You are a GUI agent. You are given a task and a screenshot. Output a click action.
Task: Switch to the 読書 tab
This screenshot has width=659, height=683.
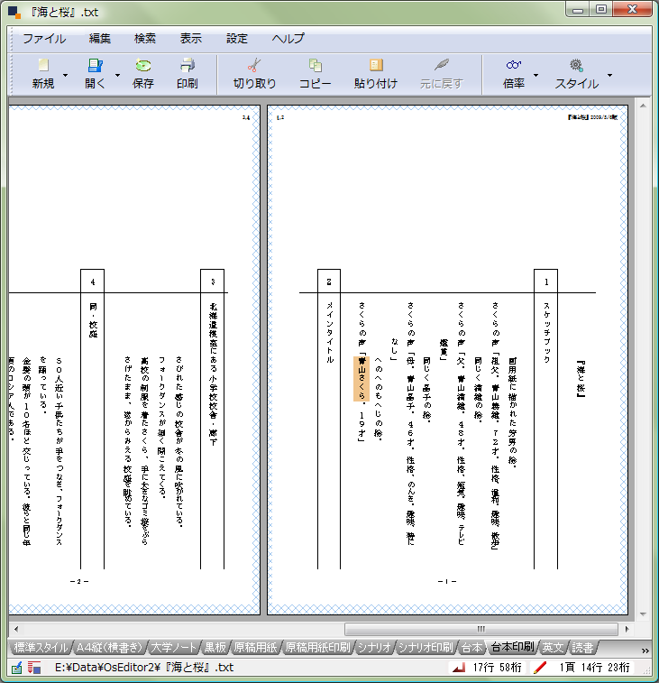coord(582,648)
